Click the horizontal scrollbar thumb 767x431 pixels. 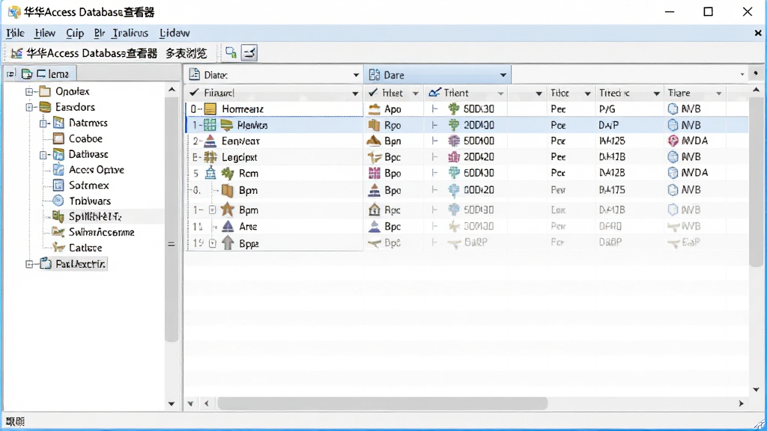pyautogui.click(x=383, y=403)
